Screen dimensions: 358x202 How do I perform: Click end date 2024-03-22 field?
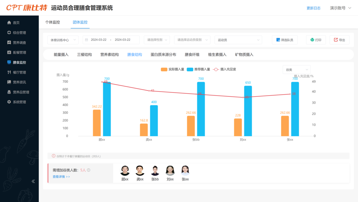click(122, 40)
